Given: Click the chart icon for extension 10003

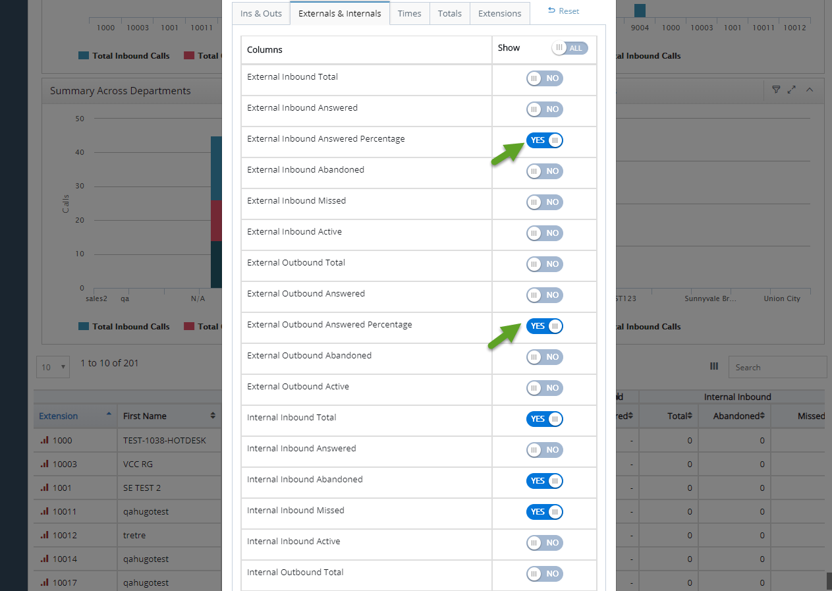Looking at the screenshot, I should click(x=44, y=464).
